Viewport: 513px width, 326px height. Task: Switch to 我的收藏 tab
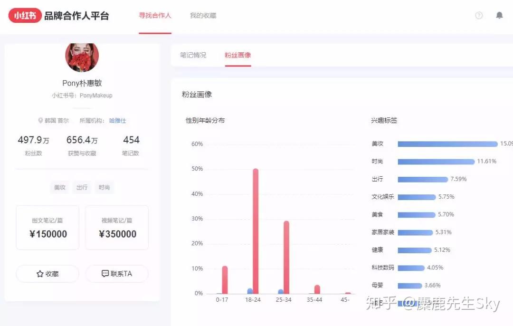203,15
